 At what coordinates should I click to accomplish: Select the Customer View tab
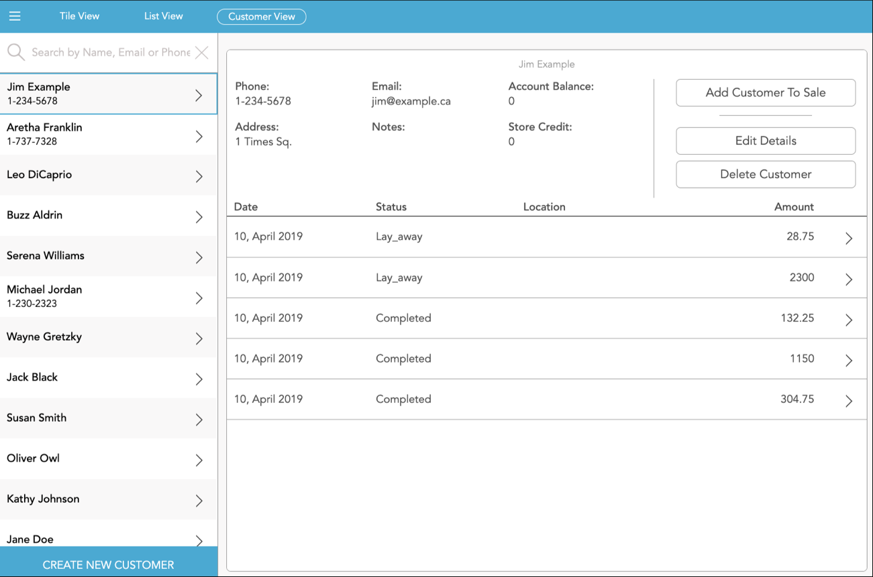(261, 16)
